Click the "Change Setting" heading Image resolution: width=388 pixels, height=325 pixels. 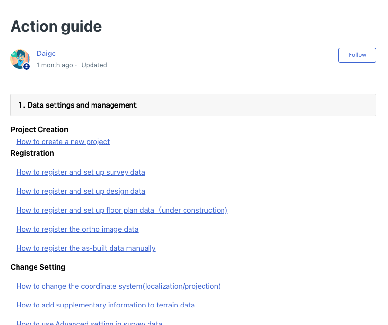click(x=38, y=267)
